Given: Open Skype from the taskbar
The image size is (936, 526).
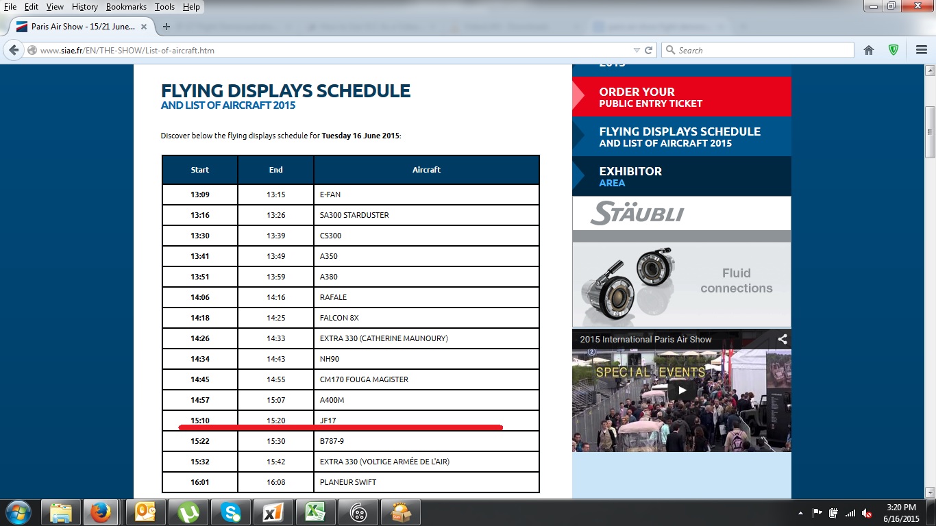Looking at the screenshot, I should [x=230, y=512].
